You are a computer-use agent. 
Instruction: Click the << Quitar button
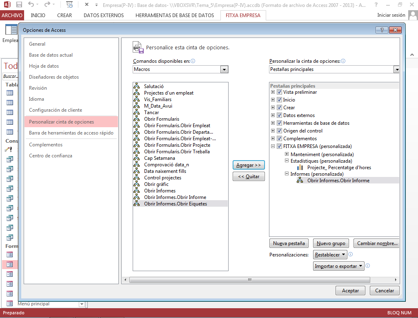[249, 177]
